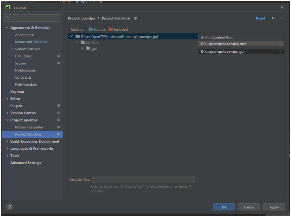Go forward with the right arrow
Screen dimensions: 291x217
[281, 18]
